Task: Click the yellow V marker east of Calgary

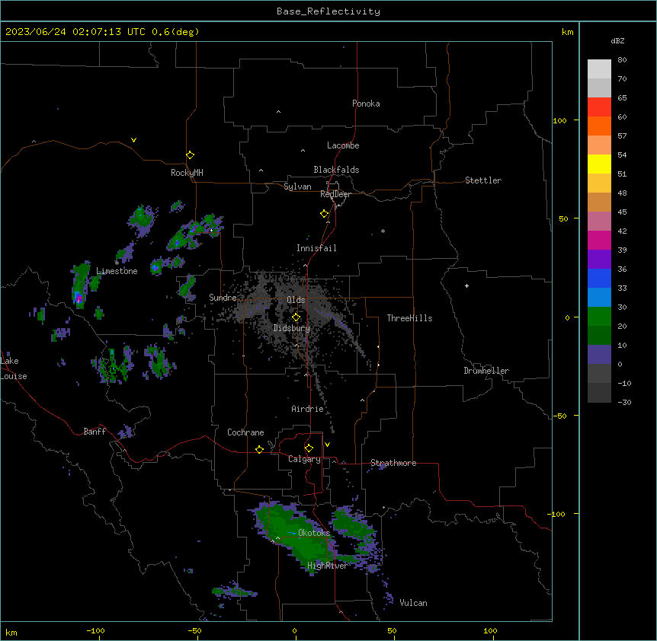Action: pyautogui.click(x=327, y=445)
